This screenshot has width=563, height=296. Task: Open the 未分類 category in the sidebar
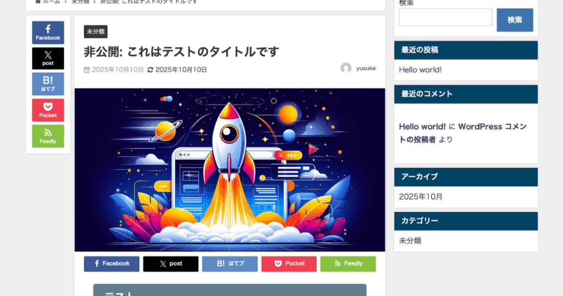click(410, 240)
